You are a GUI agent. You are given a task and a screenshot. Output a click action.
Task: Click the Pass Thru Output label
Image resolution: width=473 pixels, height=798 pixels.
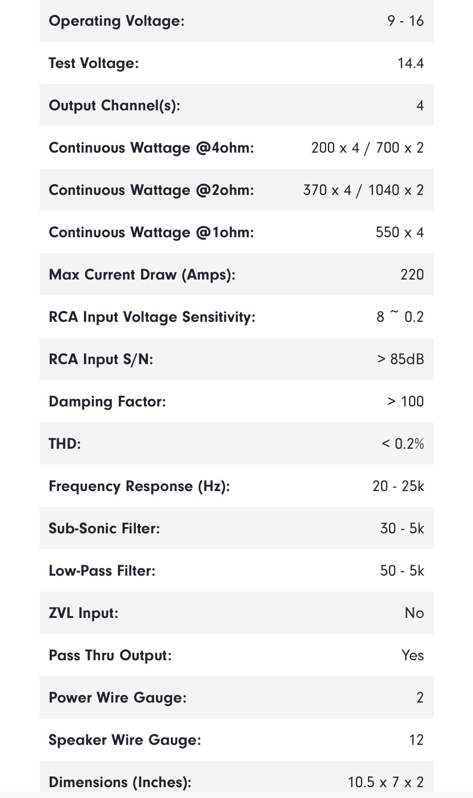click(110, 656)
